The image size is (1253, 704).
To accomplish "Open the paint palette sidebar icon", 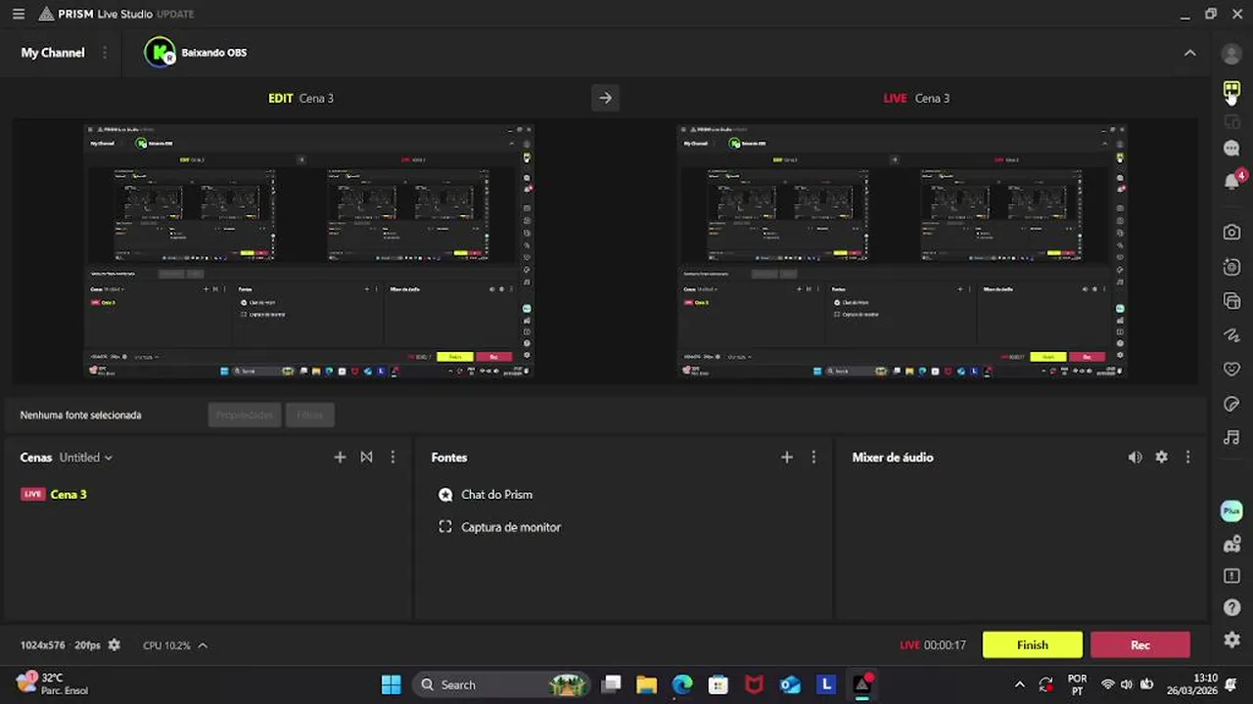I will click(x=1231, y=404).
